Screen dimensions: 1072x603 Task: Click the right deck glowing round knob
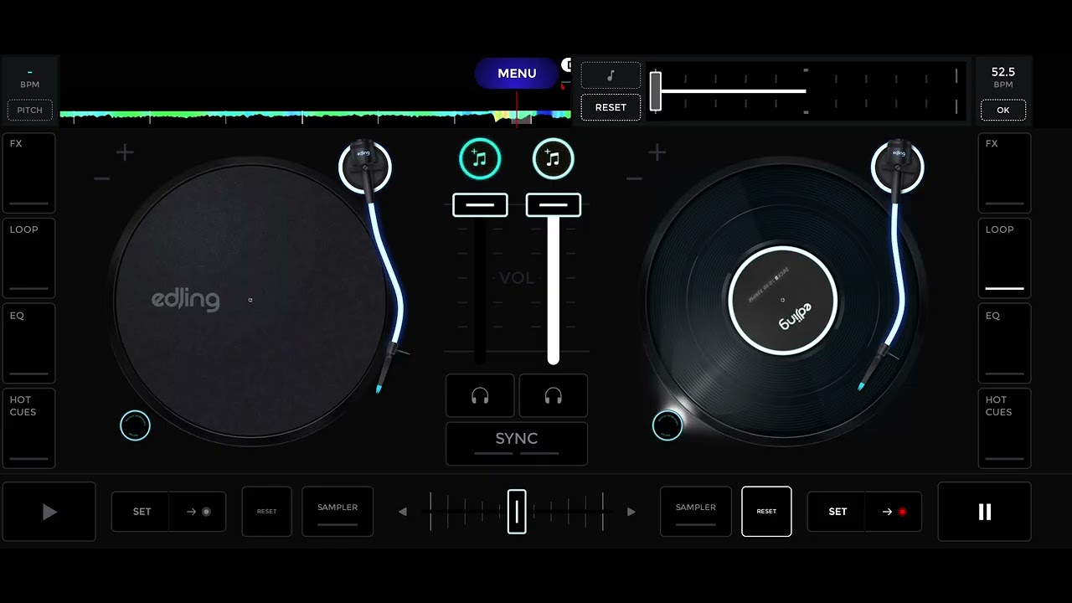[667, 425]
